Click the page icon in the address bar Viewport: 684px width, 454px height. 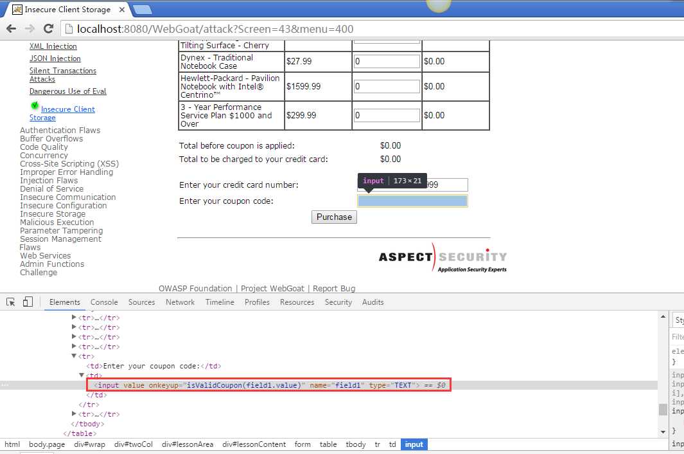tap(69, 29)
